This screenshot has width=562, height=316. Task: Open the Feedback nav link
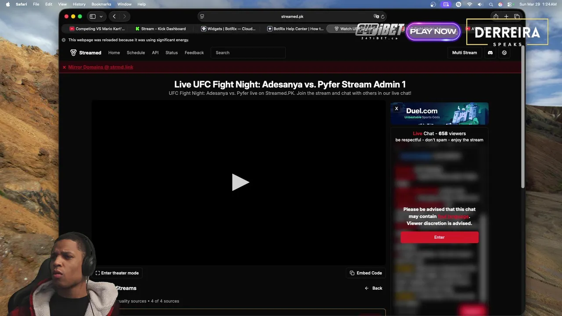194,53
